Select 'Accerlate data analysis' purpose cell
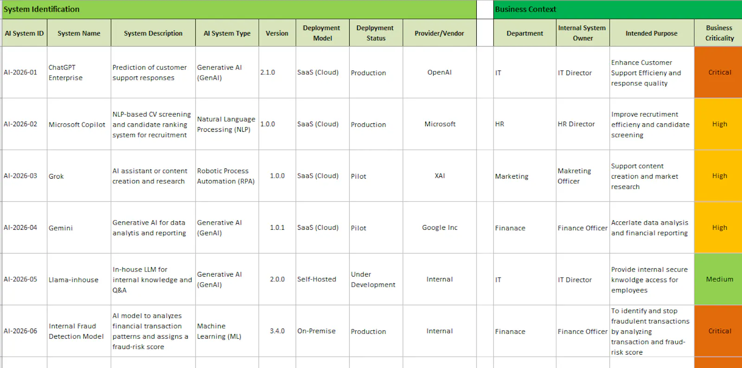Viewport: 742px width, 368px height. pyautogui.click(x=652, y=227)
